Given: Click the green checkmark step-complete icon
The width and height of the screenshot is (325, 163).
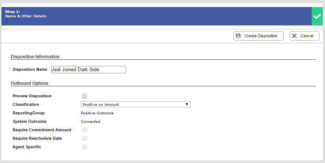Looking at the screenshot, I should pyautogui.click(x=317, y=16).
